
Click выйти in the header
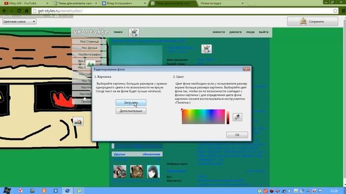(x=263, y=32)
